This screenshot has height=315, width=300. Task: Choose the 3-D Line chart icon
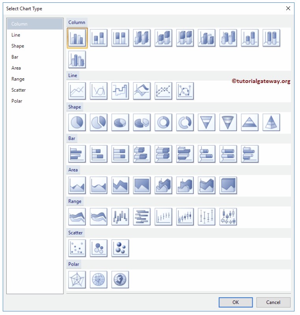click(x=142, y=91)
